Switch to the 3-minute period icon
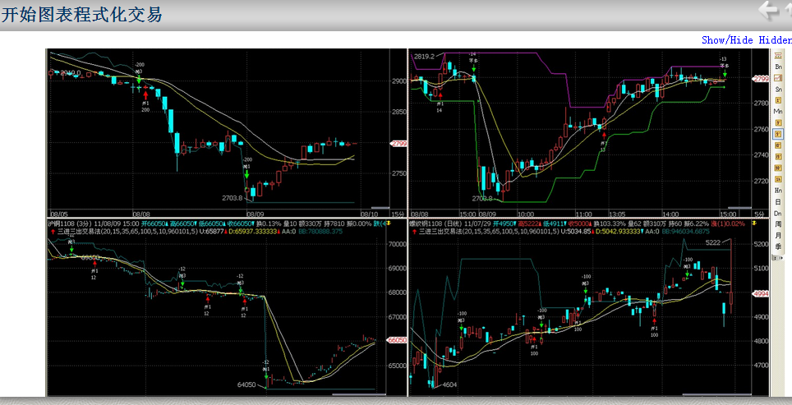The image size is (792, 405). coord(778,122)
